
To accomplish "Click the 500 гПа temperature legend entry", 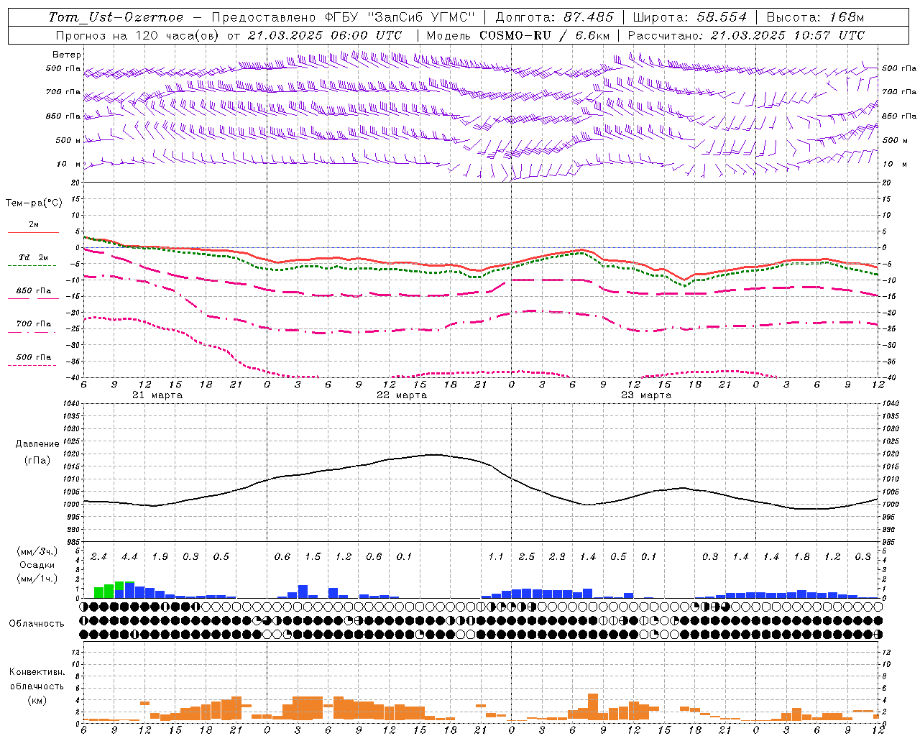I will 34,357.
